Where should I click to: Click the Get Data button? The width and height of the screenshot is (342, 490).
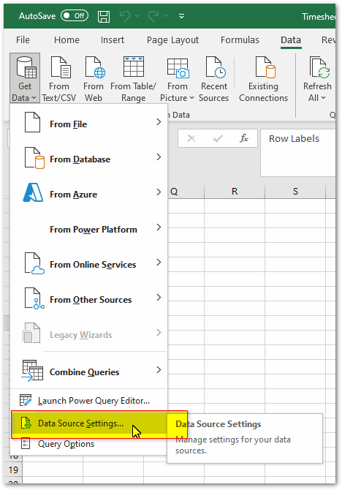25,78
